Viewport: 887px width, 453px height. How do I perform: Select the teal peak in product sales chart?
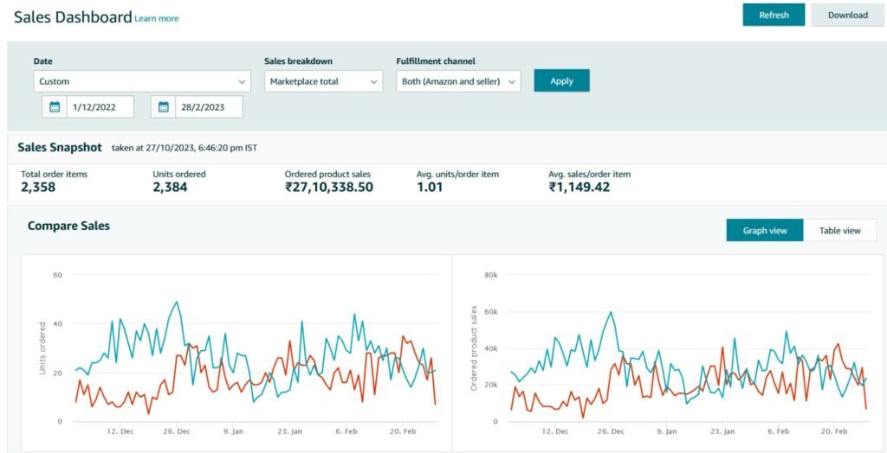(x=611, y=312)
